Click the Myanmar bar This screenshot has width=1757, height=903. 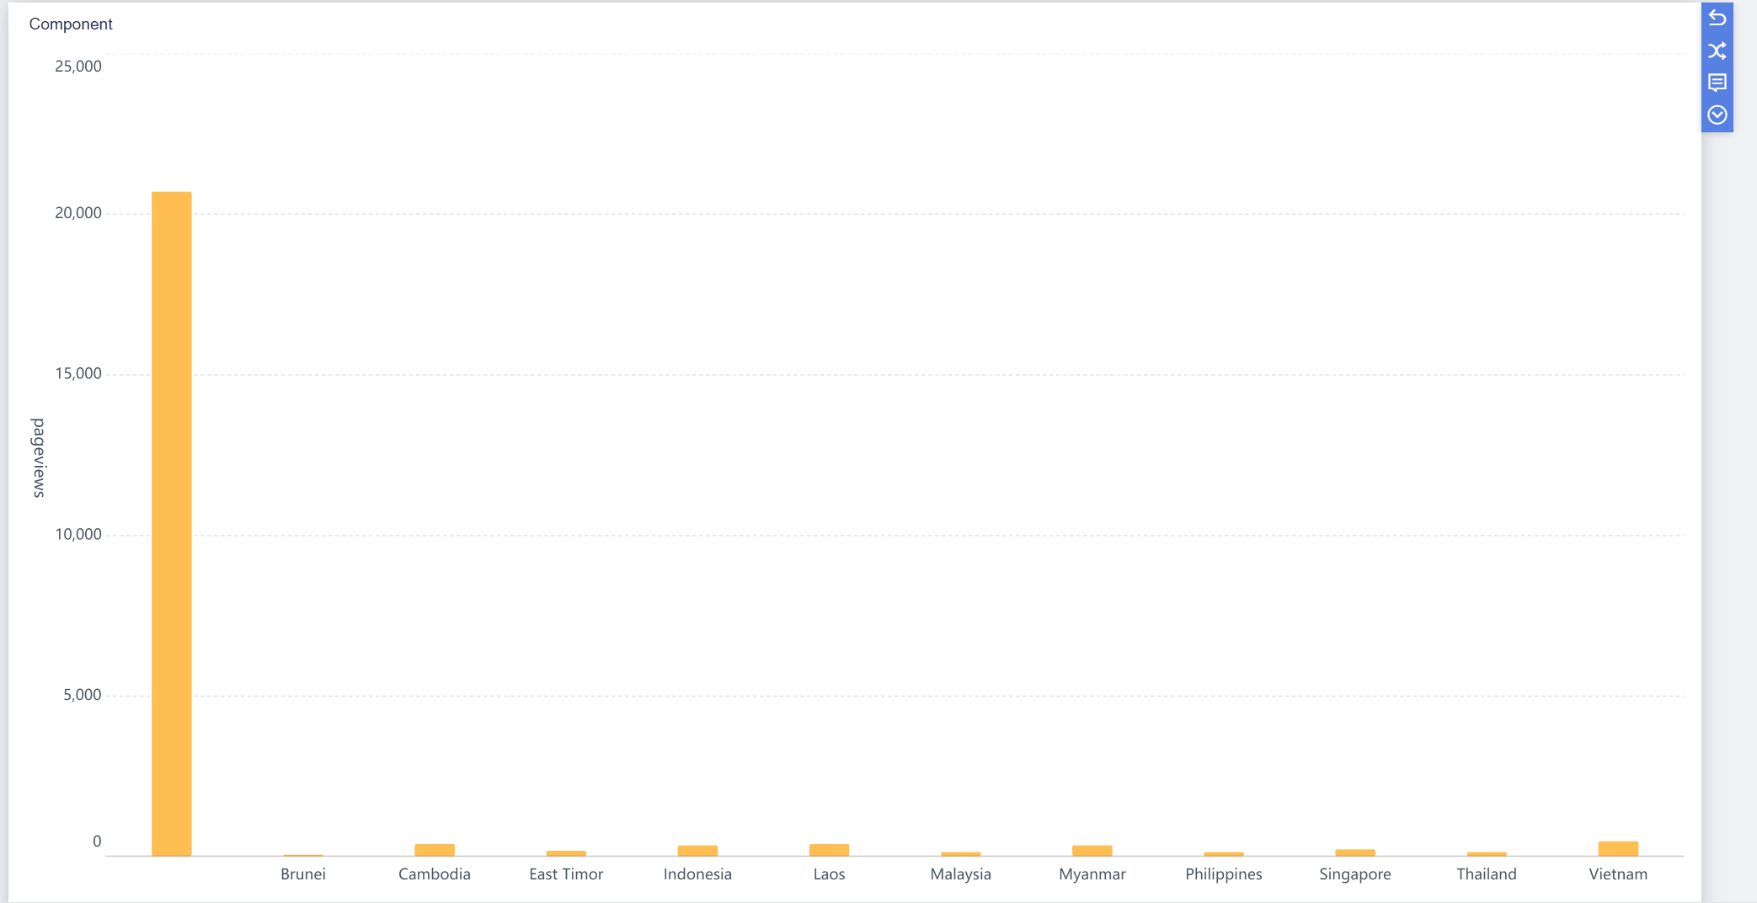pos(1092,851)
